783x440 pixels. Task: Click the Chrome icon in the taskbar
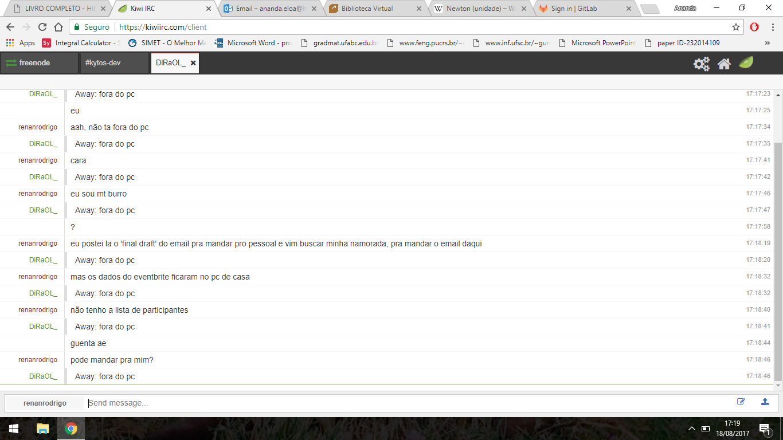pyautogui.click(x=71, y=429)
